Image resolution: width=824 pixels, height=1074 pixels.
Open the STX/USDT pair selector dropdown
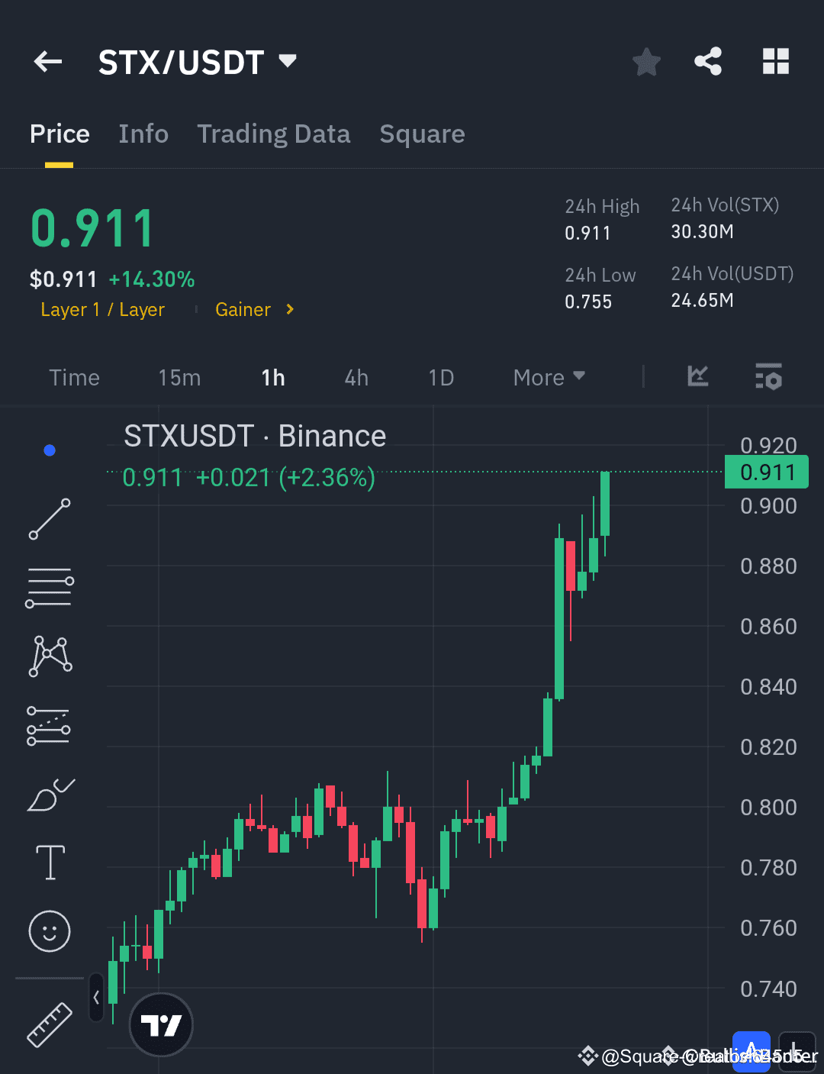pyautogui.click(x=197, y=62)
